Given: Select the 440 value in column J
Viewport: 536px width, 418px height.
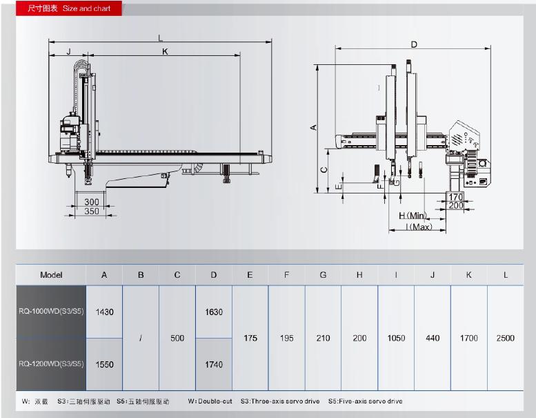Looking at the screenshot, I should [x=433, y=338].
